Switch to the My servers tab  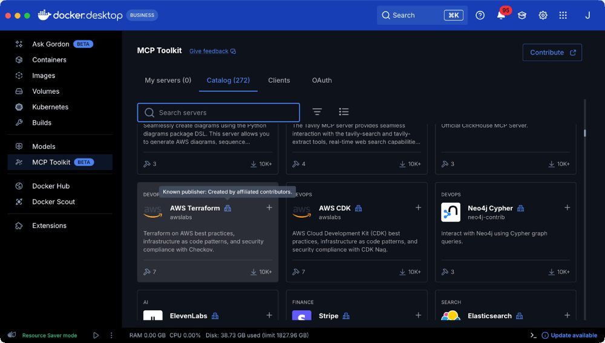[168, 80]
